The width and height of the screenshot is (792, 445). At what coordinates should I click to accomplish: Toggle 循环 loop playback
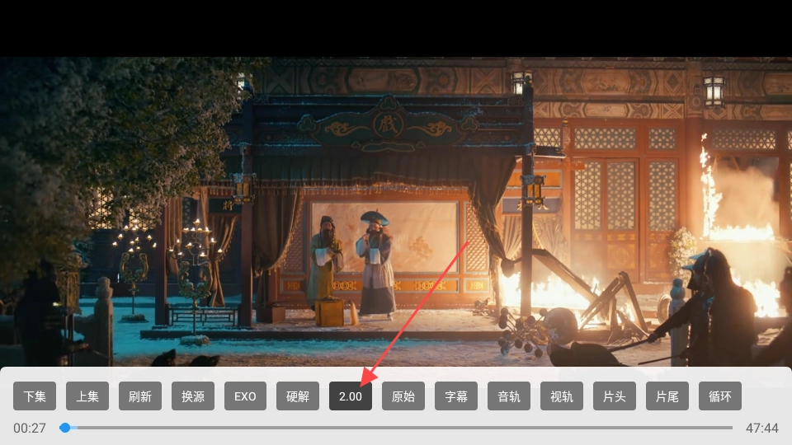[720, 396]
